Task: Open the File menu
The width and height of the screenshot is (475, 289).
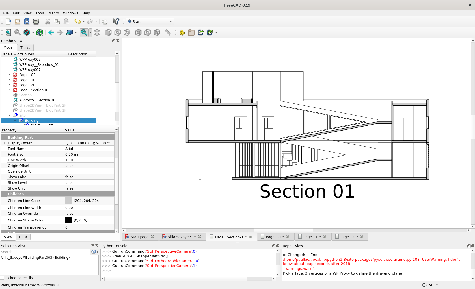Action: tap(6, 13)
